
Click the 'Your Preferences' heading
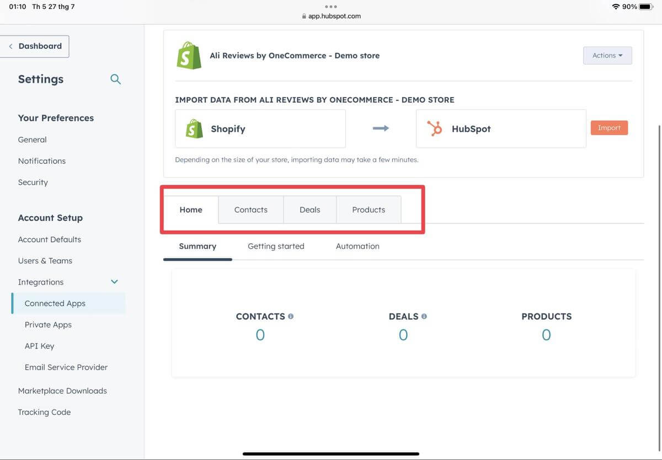pyautogui.click(x=56, y=118)
